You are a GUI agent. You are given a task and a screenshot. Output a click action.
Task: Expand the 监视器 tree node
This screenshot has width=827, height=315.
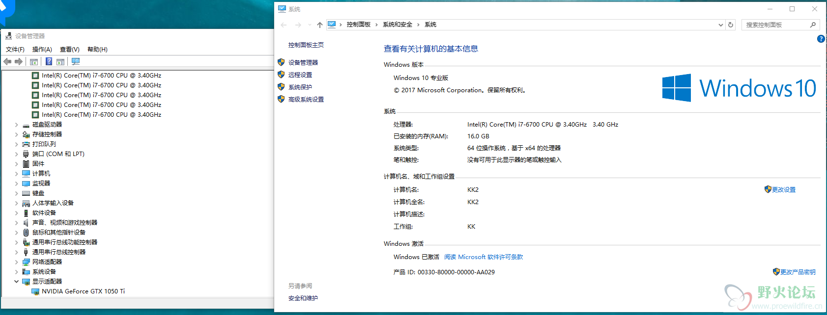tap(16, 184)
